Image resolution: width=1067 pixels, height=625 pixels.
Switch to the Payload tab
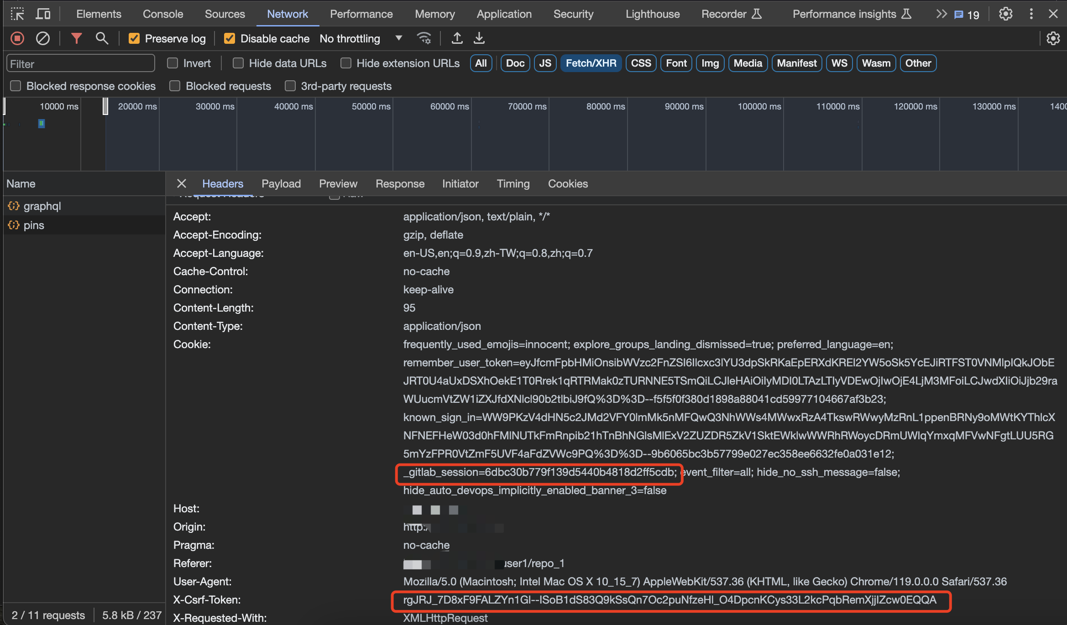[281, 184]
